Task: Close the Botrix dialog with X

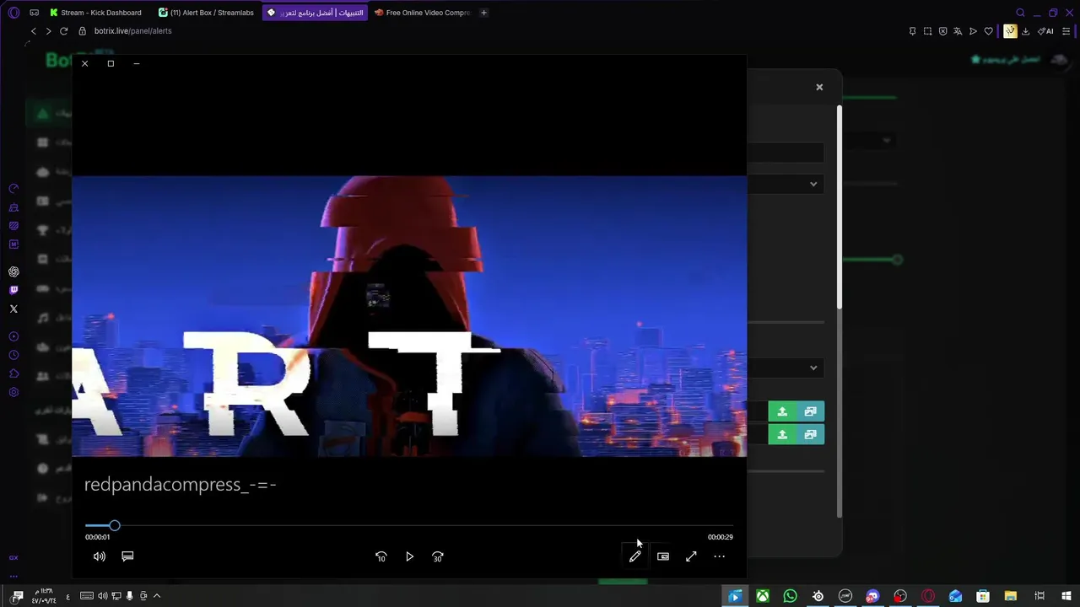Action: click(819, 87)
